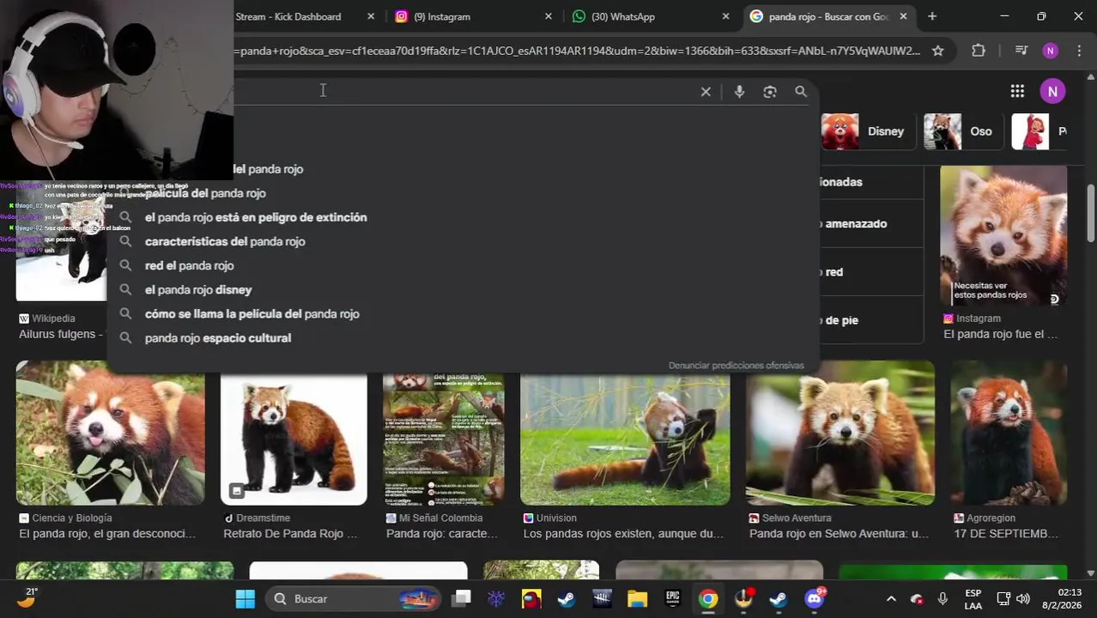Open the Instagram red panda thumbnail
Viewport: 1097px width, 618px height.
[x=1003, y=236]
